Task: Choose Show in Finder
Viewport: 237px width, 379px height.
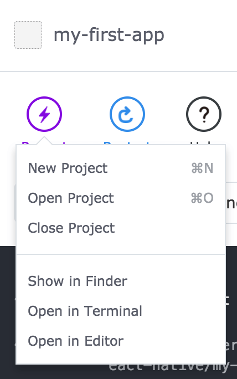Action: (121, 281)
